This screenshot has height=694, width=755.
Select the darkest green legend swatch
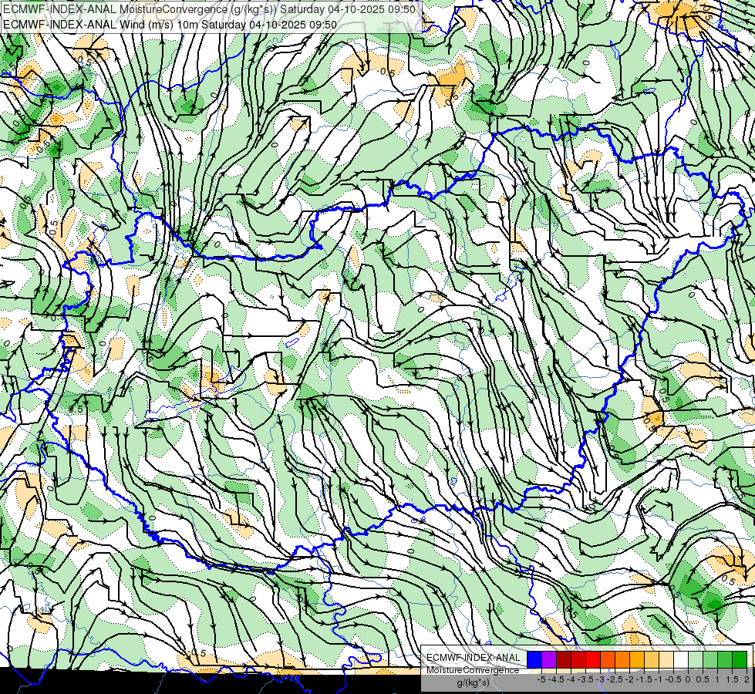pos(740,659)
